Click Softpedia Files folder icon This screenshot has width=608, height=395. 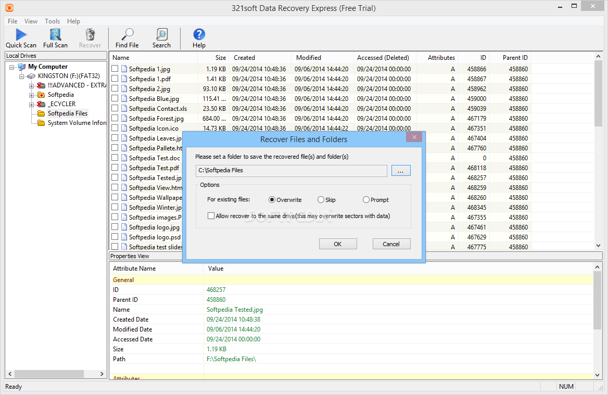pos(41,113)
